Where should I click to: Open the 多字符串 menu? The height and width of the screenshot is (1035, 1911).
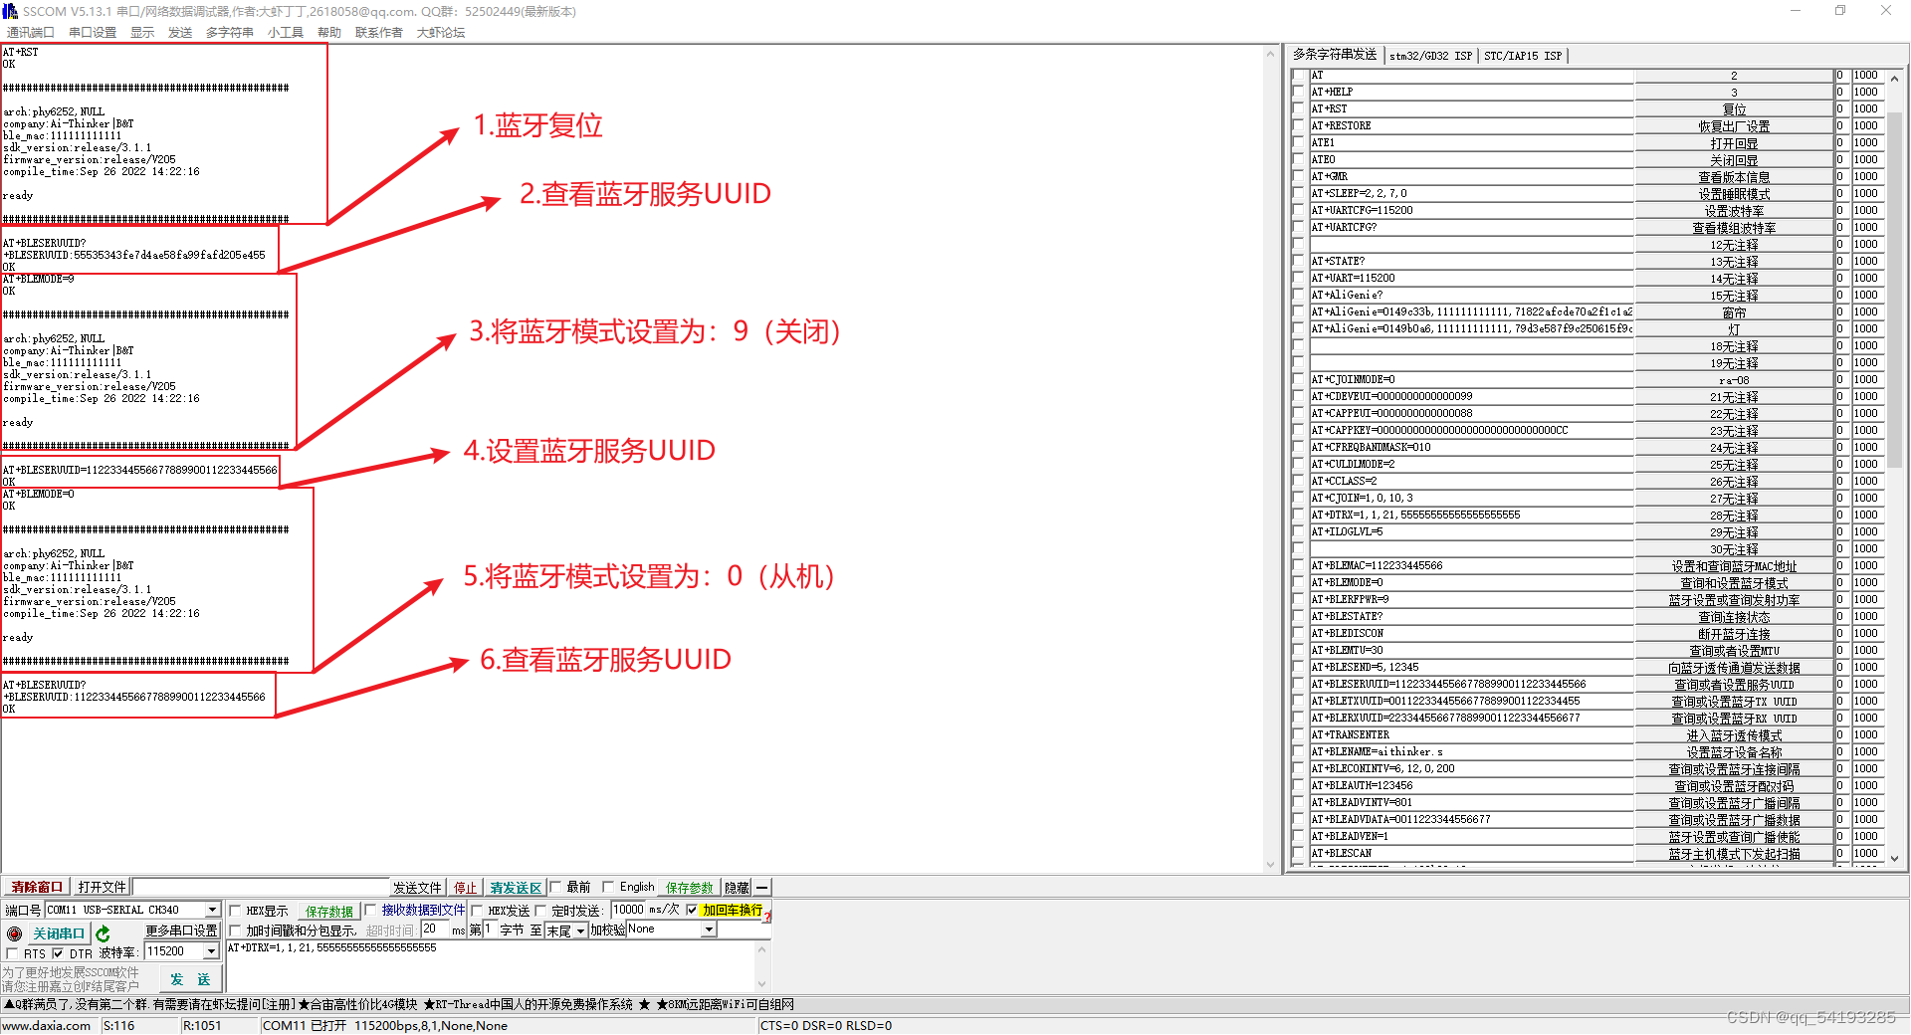[x=230, y=33]
